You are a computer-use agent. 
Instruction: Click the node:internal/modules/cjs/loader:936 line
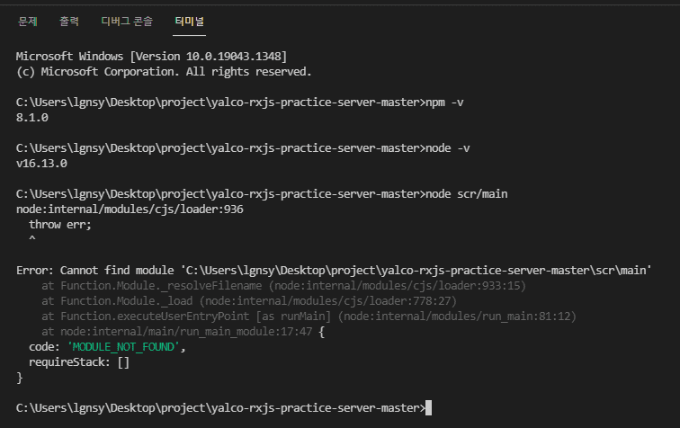130,209
